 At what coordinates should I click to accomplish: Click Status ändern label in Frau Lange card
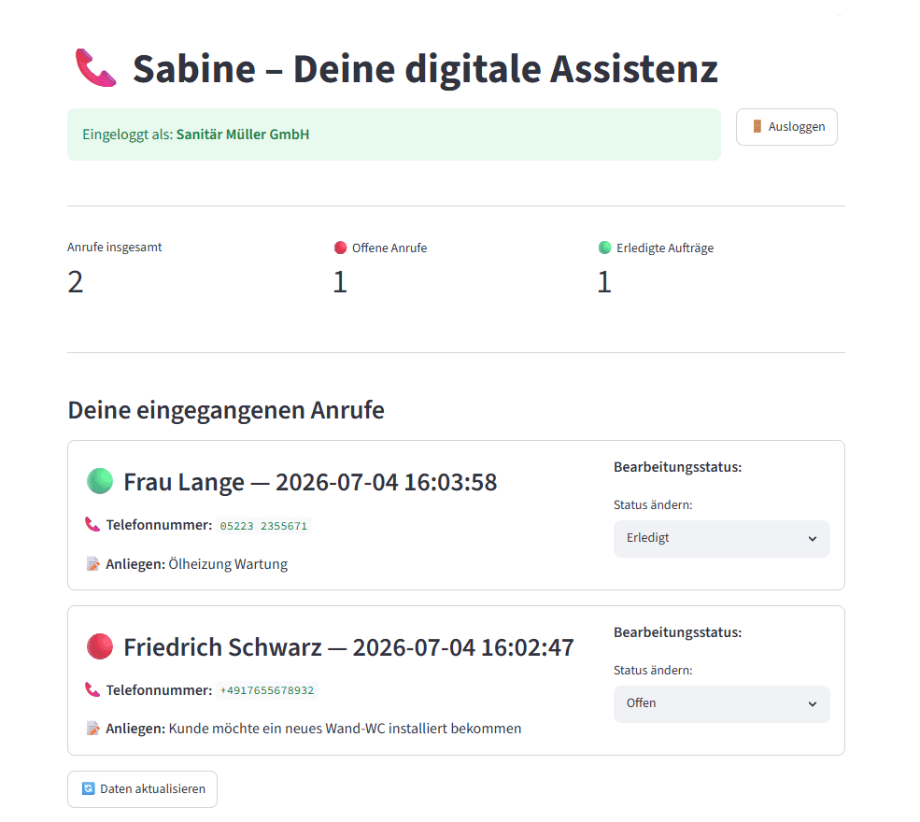(653, 504)
